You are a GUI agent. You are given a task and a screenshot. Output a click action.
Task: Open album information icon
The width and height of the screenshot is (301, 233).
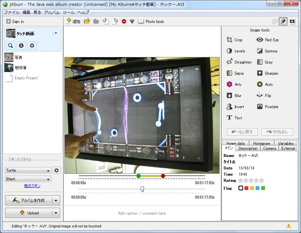(21, 46)
